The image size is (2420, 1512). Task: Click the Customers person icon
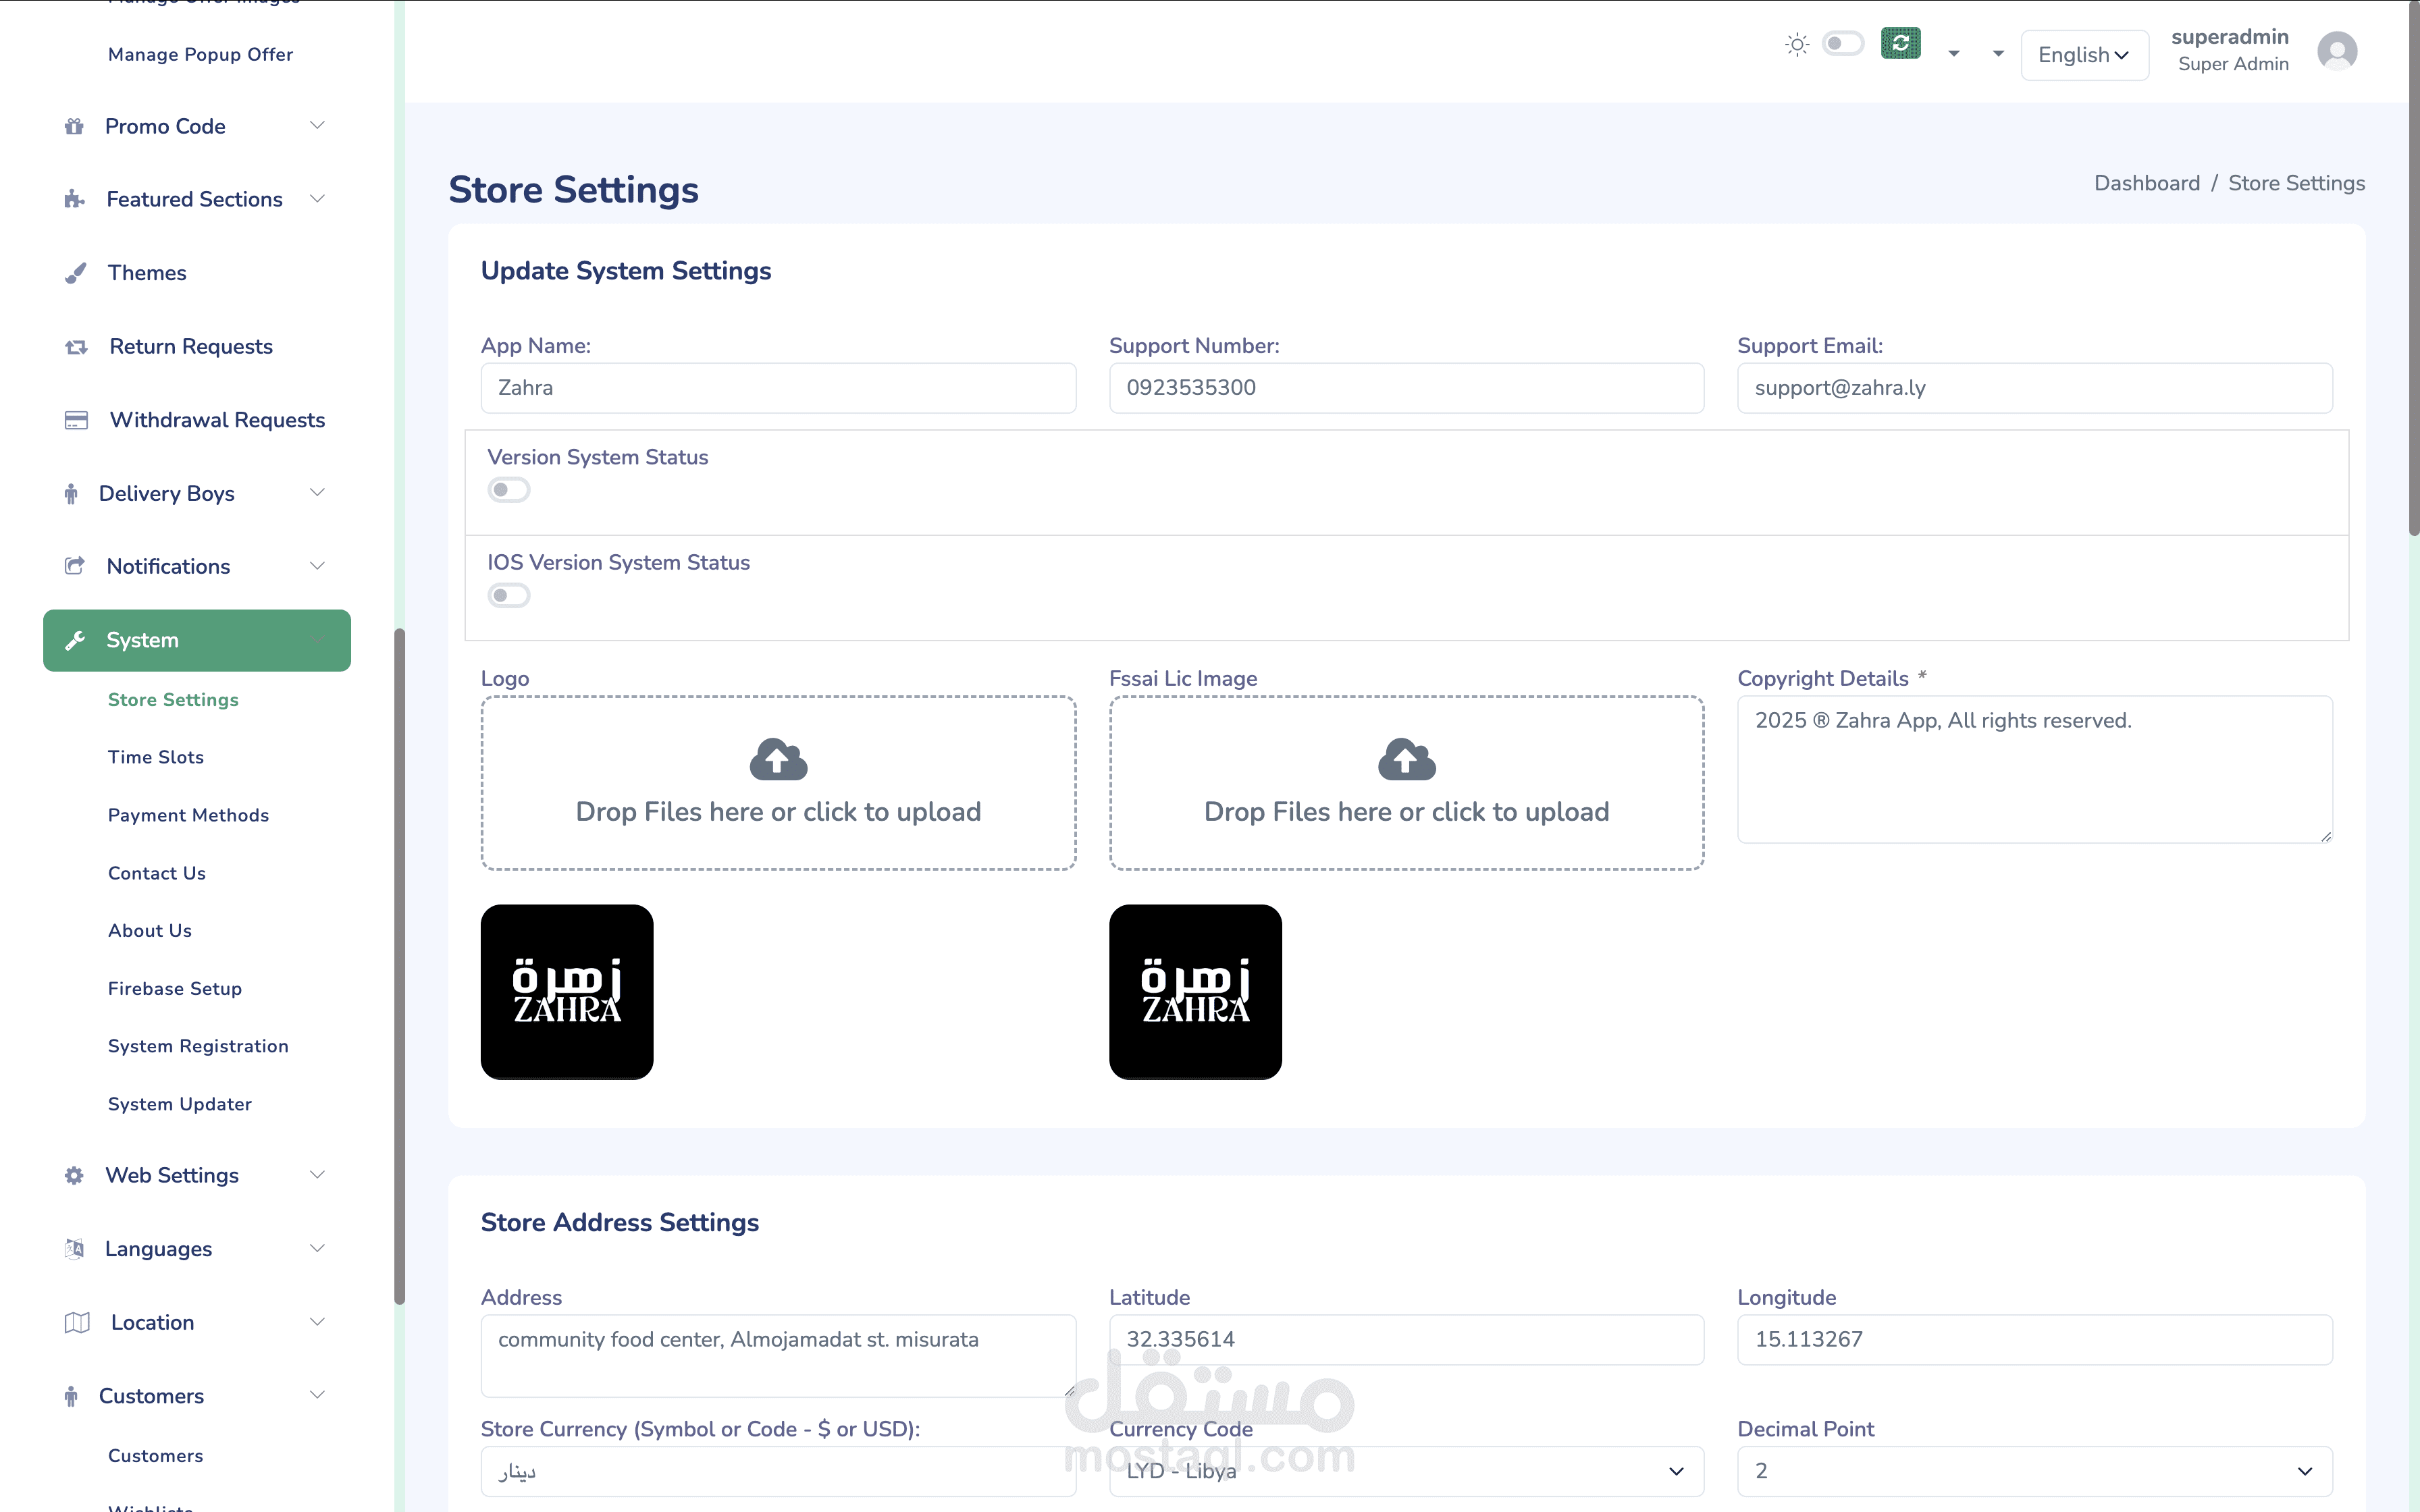tap(71, 1396)
